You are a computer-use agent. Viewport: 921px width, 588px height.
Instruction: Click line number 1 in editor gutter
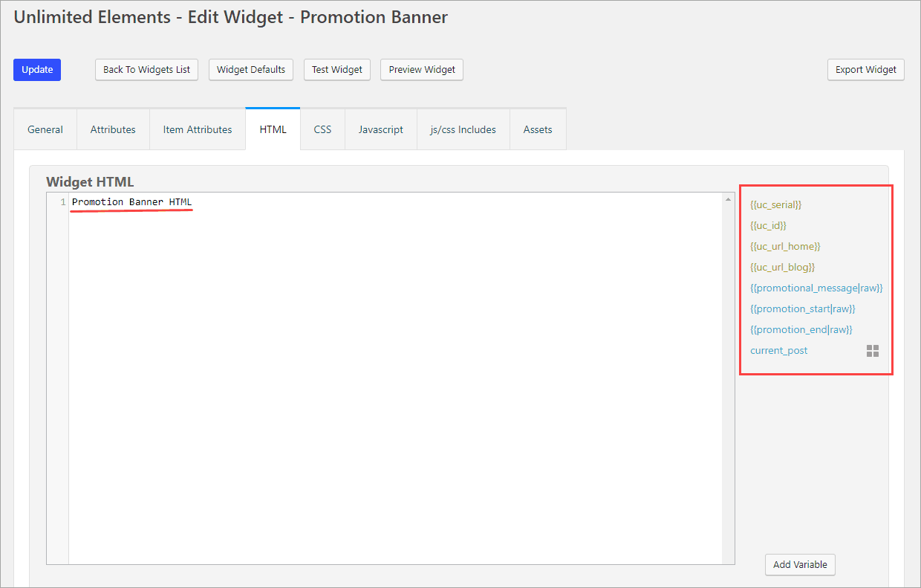pyautogui.click(x=62, y=202)
